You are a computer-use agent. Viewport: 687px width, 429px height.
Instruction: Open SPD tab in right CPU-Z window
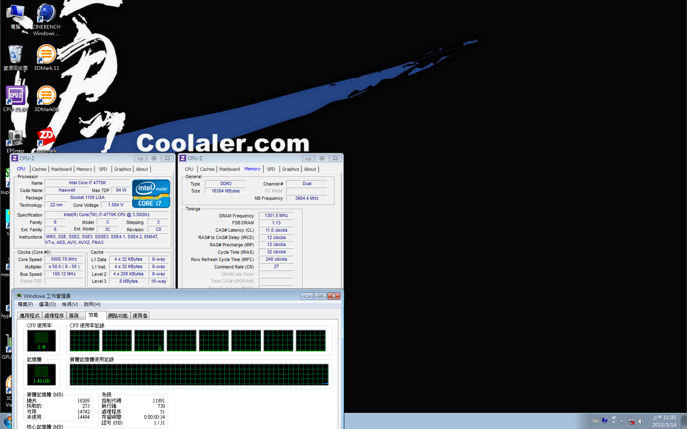271,169
